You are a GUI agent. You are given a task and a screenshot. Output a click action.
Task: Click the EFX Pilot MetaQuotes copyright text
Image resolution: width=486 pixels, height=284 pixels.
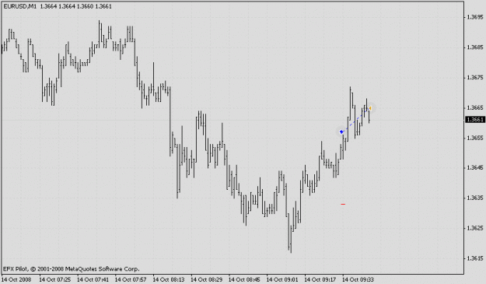tap(72, 268)
